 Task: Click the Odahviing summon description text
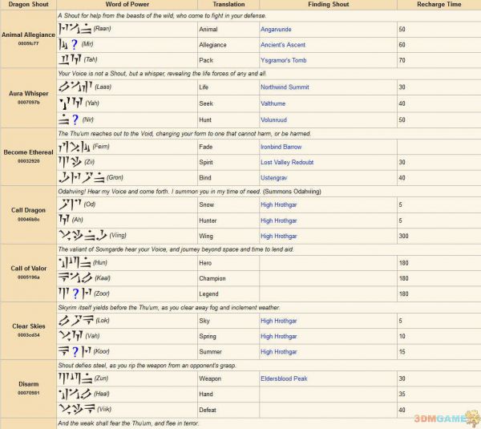tap(189, 192)
